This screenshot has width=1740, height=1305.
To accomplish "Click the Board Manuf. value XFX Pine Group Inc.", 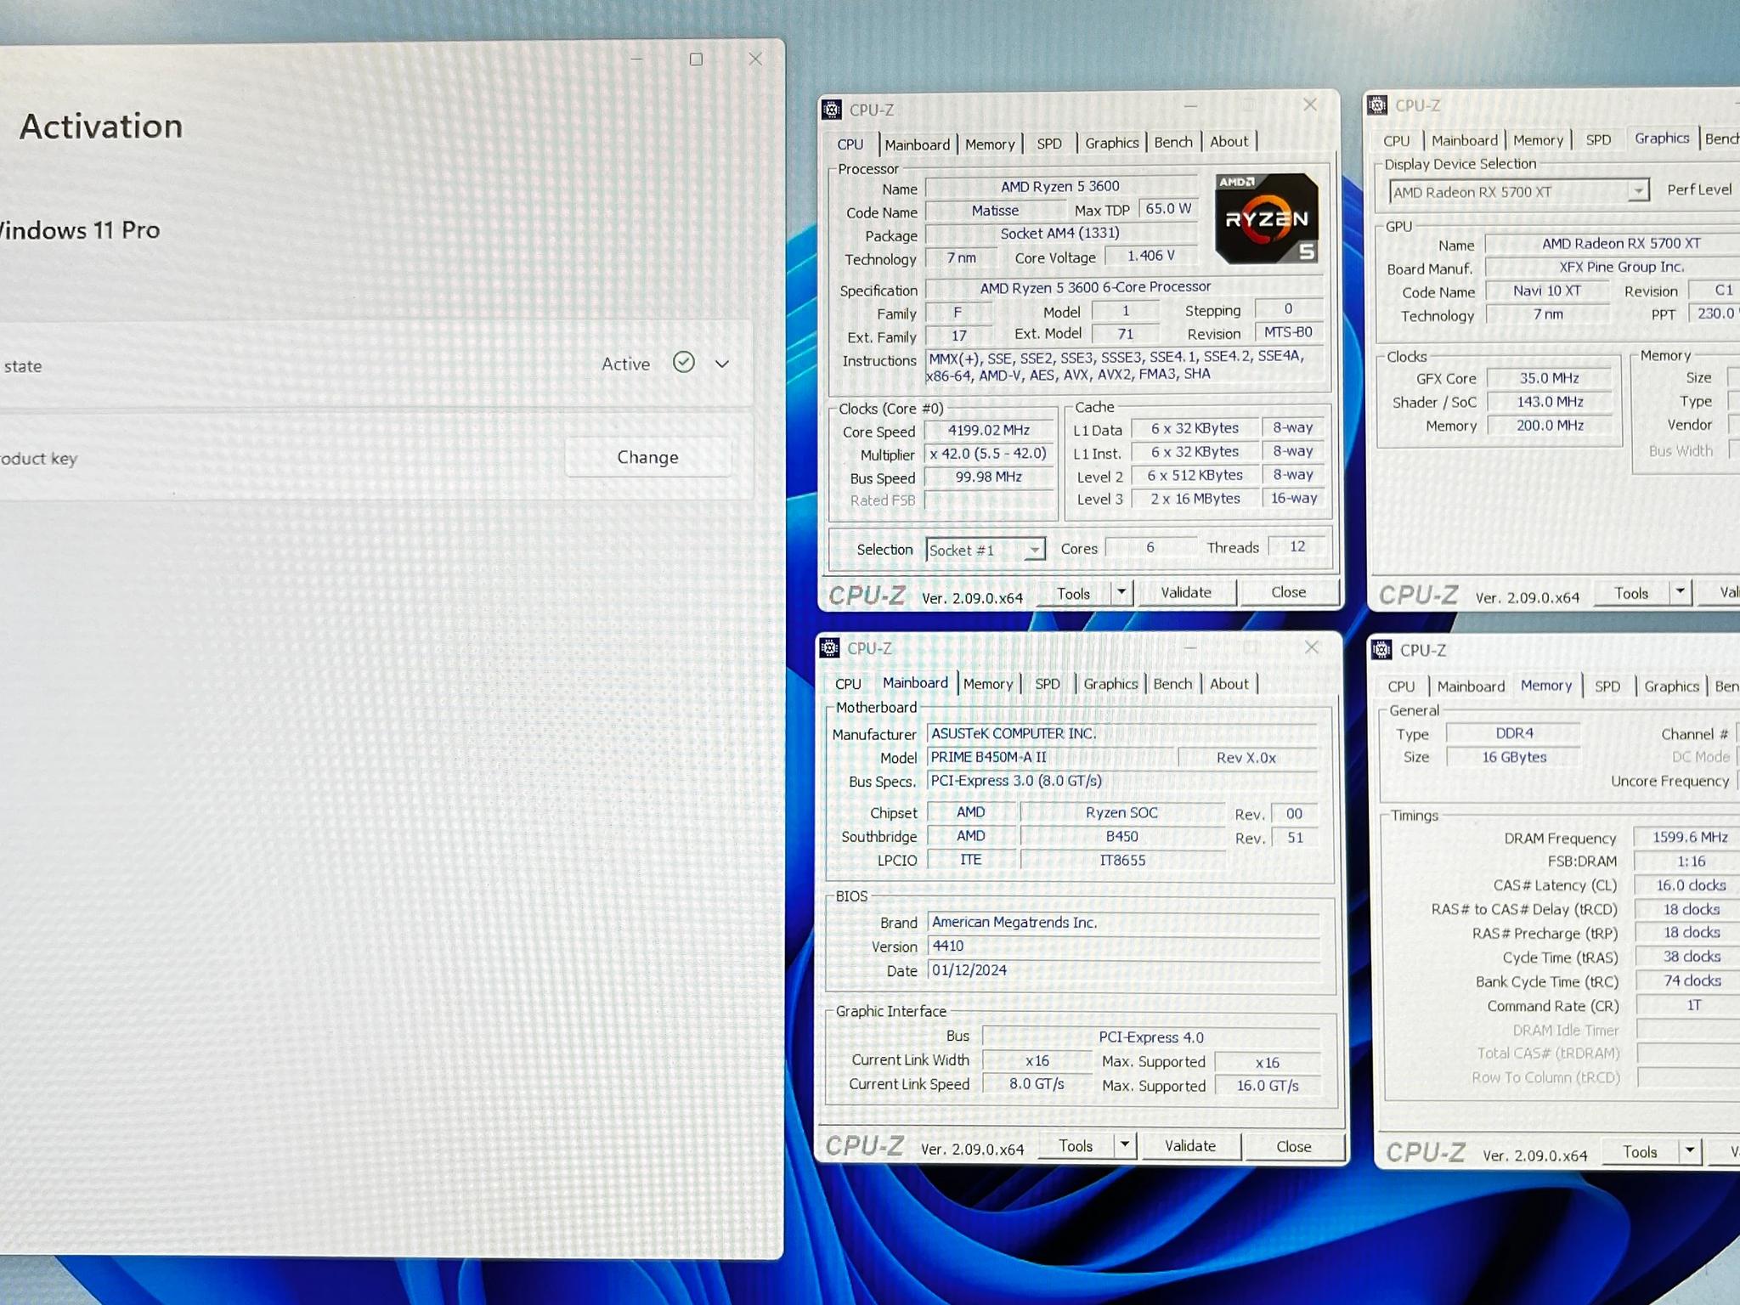I will [x=1614, y=267].
